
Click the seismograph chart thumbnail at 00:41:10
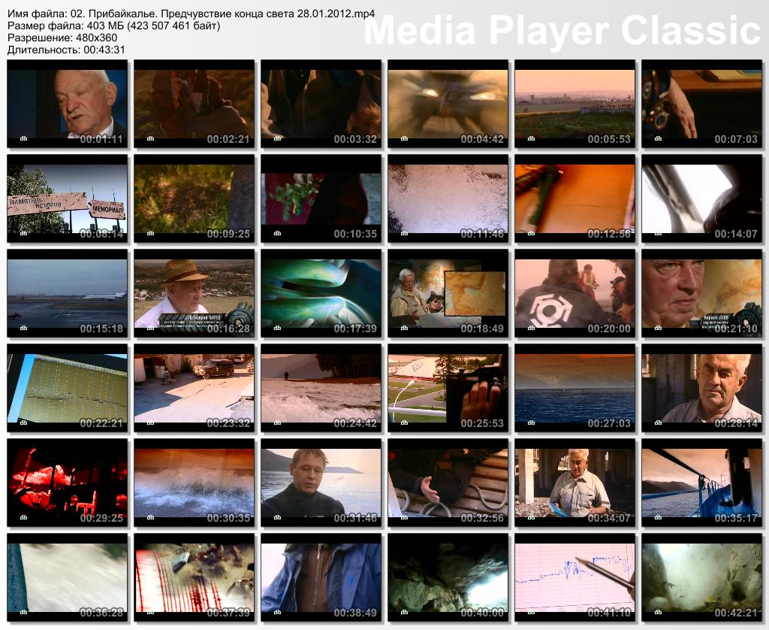(x=574, y=577)
